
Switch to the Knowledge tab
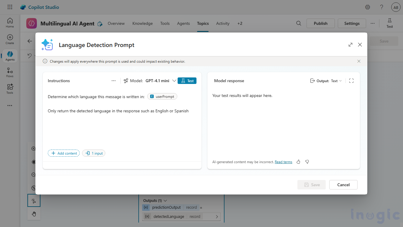coord(142,23)
